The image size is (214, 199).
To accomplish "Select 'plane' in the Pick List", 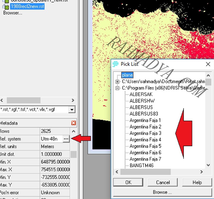I will click(x=127, y=75).
